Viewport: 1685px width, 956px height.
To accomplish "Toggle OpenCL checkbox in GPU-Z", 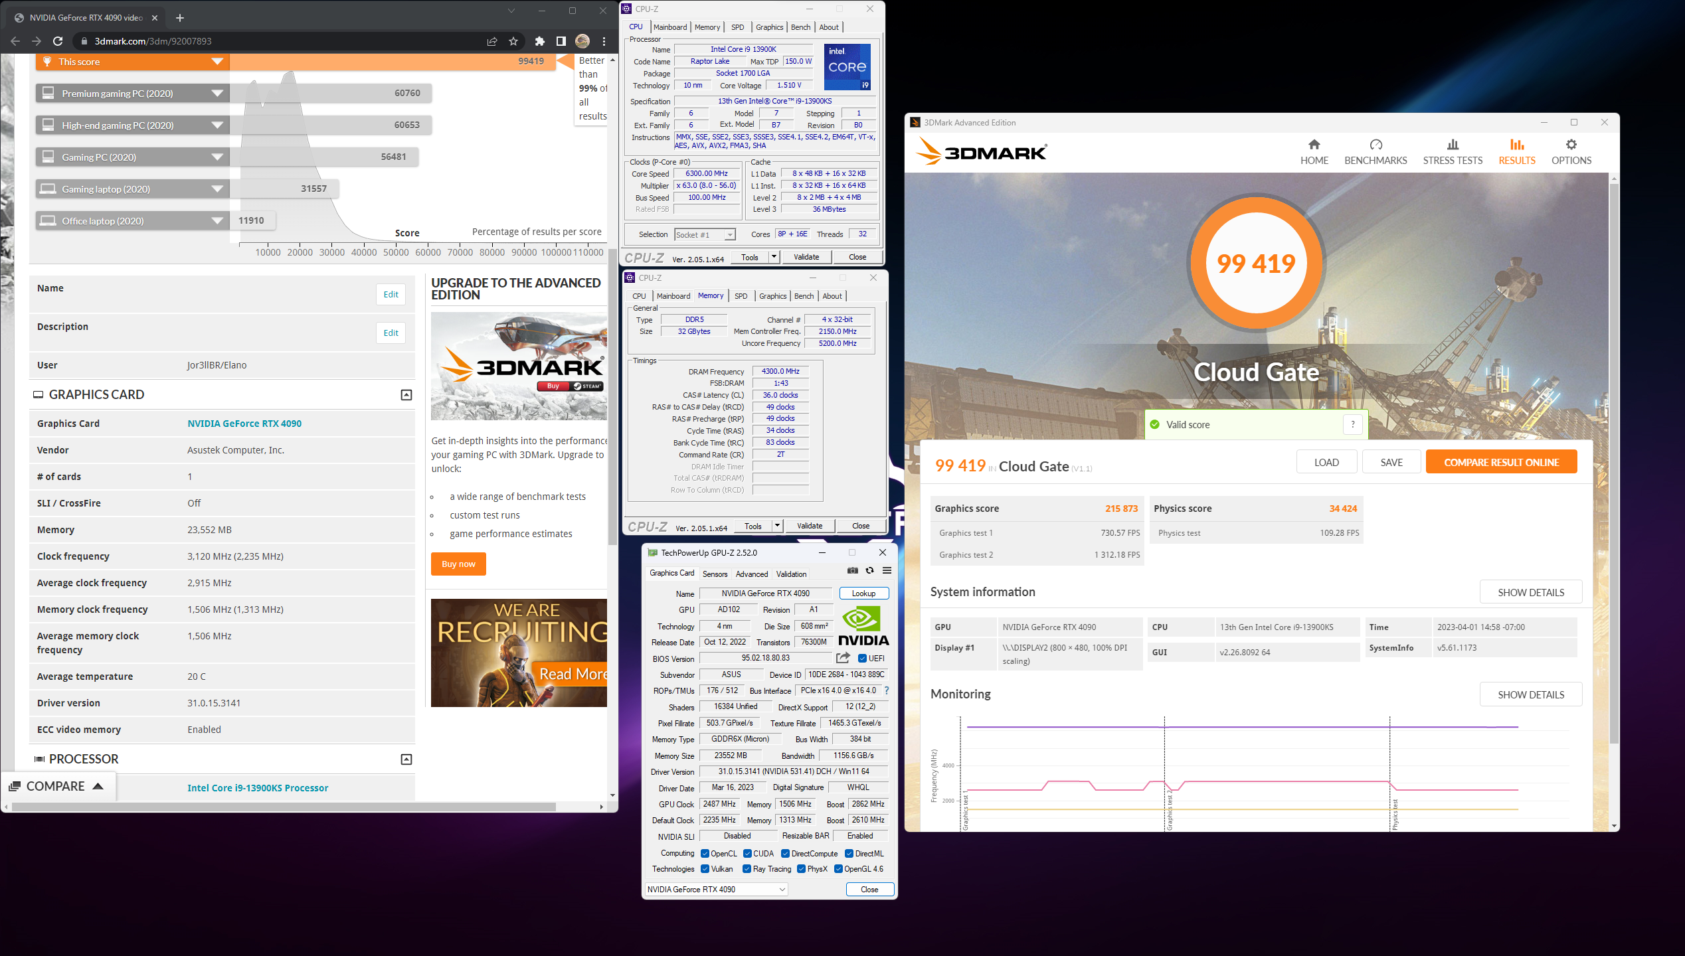I will (705, 854).
